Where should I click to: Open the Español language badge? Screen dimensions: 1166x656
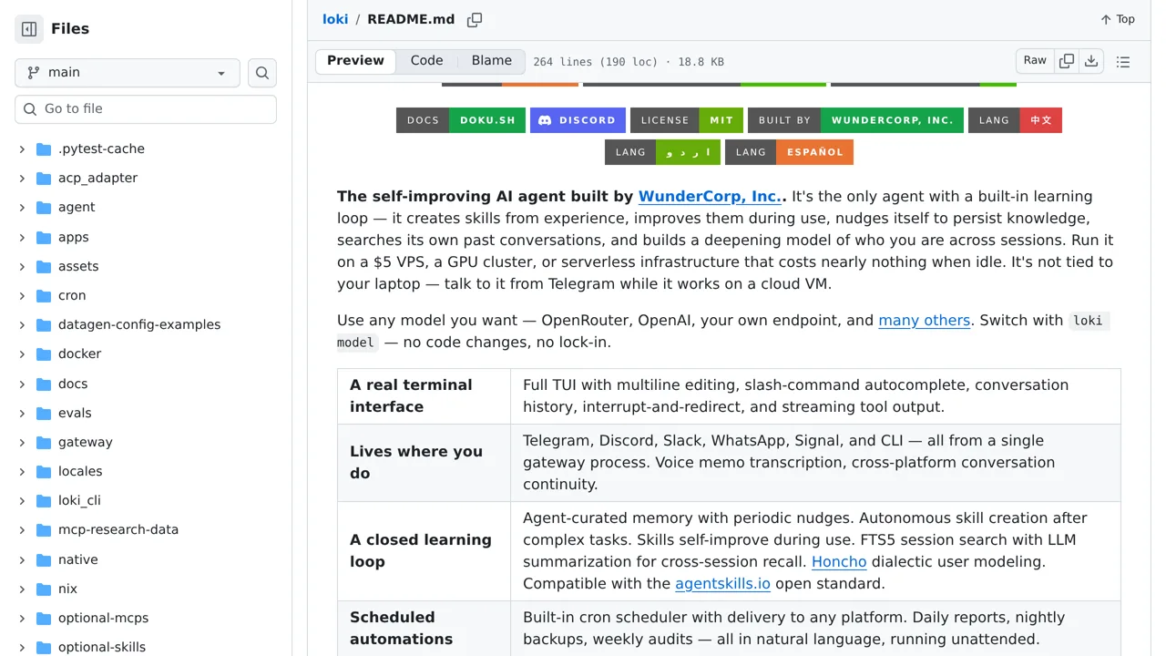[x=789, y=152]
